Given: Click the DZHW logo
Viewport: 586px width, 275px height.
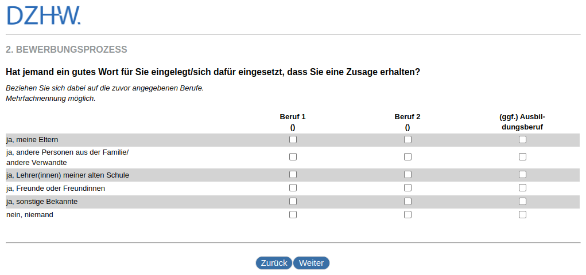Looking at the screenshot, I should [44, 15].
